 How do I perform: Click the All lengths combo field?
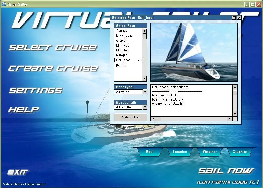pyautogui.click(x=128, y=107)
